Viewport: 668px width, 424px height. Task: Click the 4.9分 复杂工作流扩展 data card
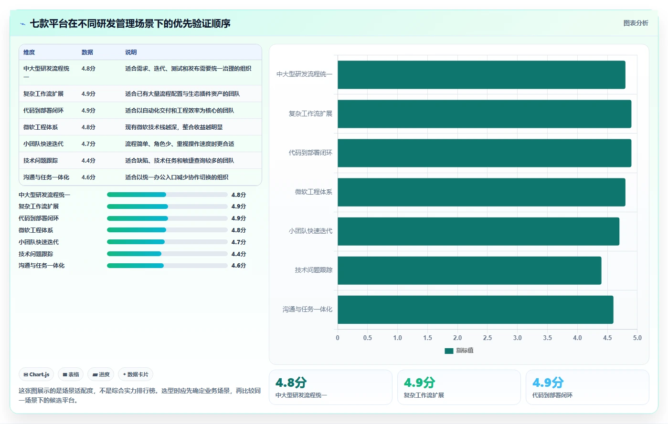tap(459, 387)
